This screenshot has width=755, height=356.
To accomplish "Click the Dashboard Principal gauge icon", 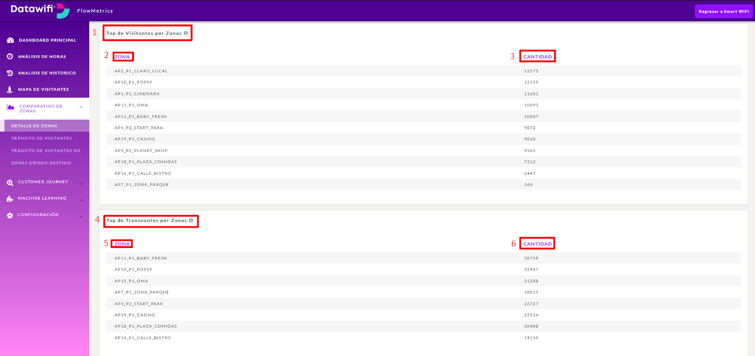I will (x=10, y=41).
